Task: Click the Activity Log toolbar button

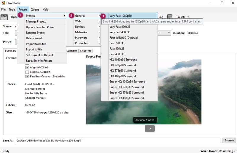Action: click(x=160, y=17)
